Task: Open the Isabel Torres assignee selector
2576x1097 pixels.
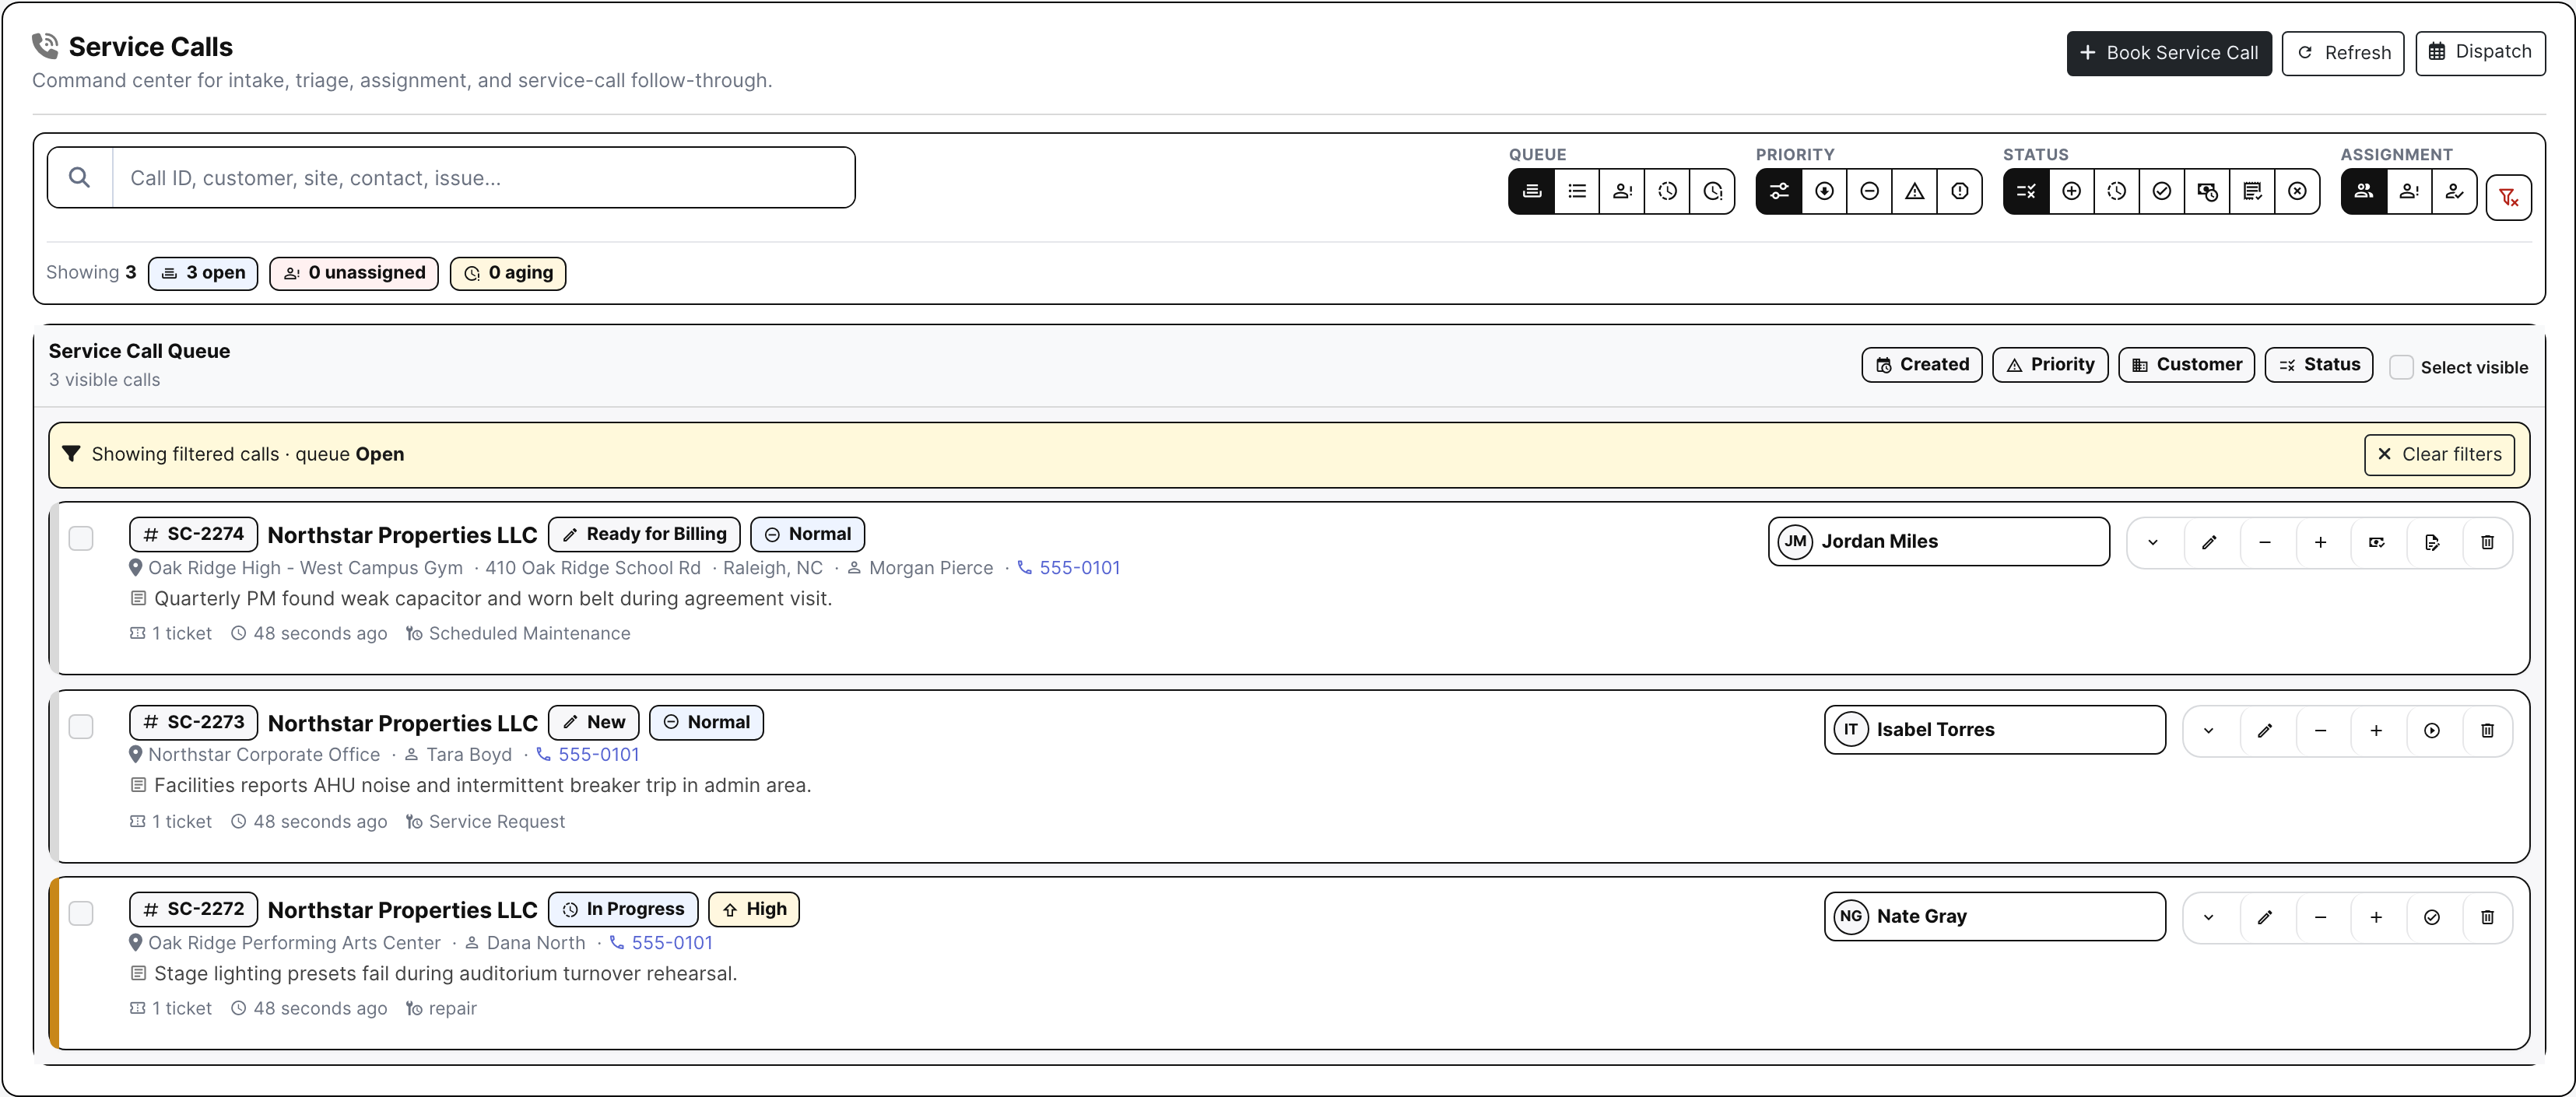Action: [x=1994, y=729]
